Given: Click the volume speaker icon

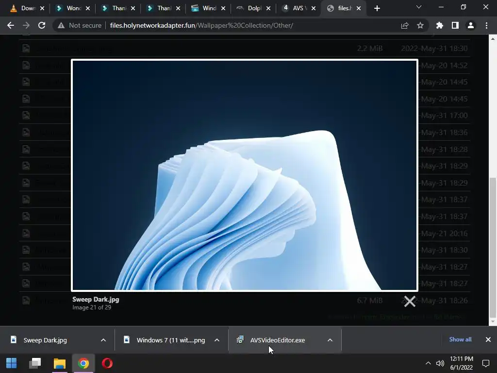Looking at the screenshot, I should point(440,363).
